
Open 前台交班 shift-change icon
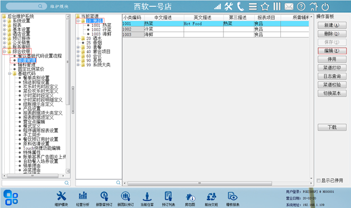[x=211, y=197]
